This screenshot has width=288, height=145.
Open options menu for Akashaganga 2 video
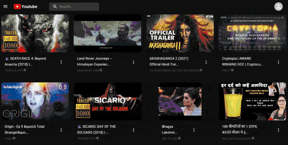[x=206, y=62]
